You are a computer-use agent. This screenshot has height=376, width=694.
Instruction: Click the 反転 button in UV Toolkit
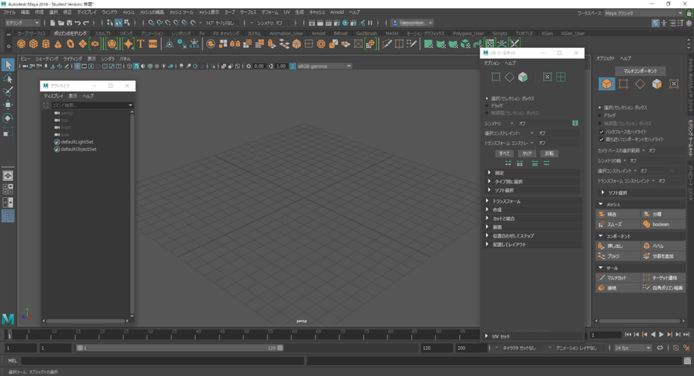[x=549, y=154]
